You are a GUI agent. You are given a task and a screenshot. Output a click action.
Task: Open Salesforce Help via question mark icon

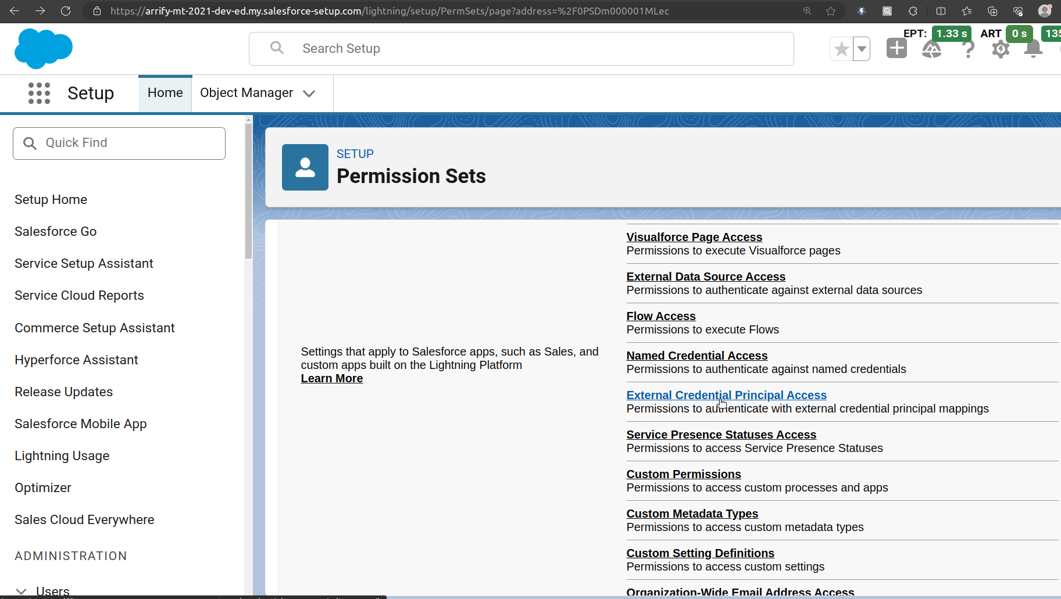click(x=967, y=49)
